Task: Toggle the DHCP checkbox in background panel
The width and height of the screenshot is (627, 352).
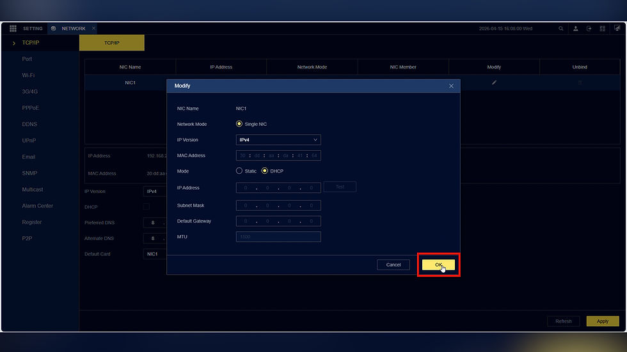Action: [x=147, y=206]
